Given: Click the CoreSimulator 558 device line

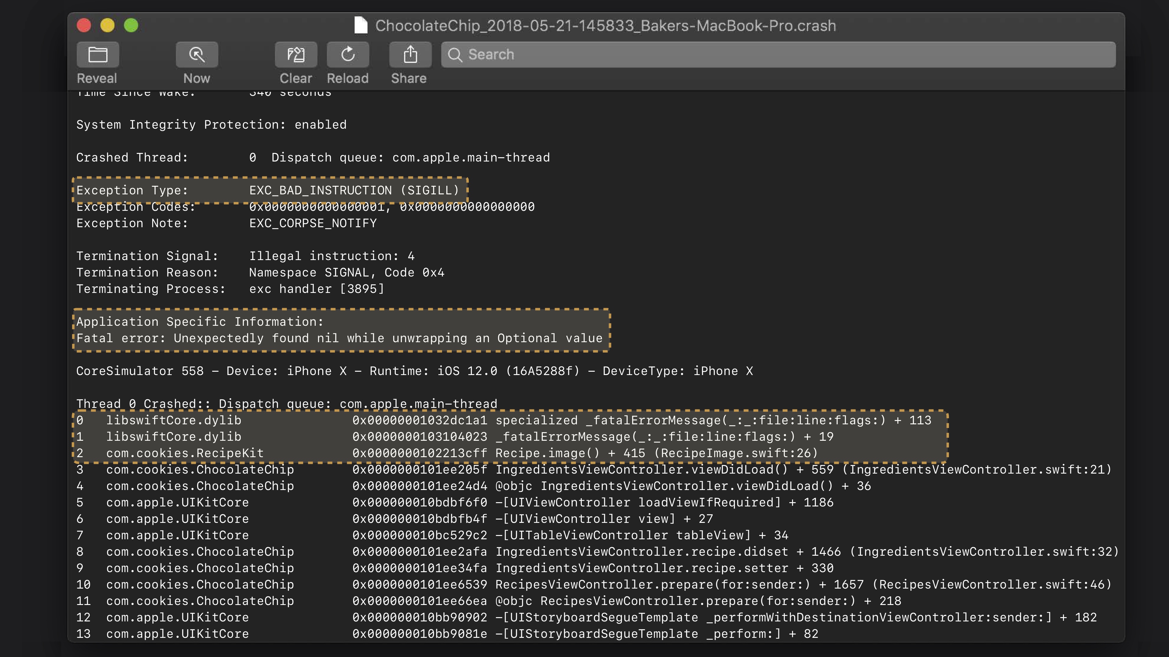Looking at the screenshot, I should point(414,371).
